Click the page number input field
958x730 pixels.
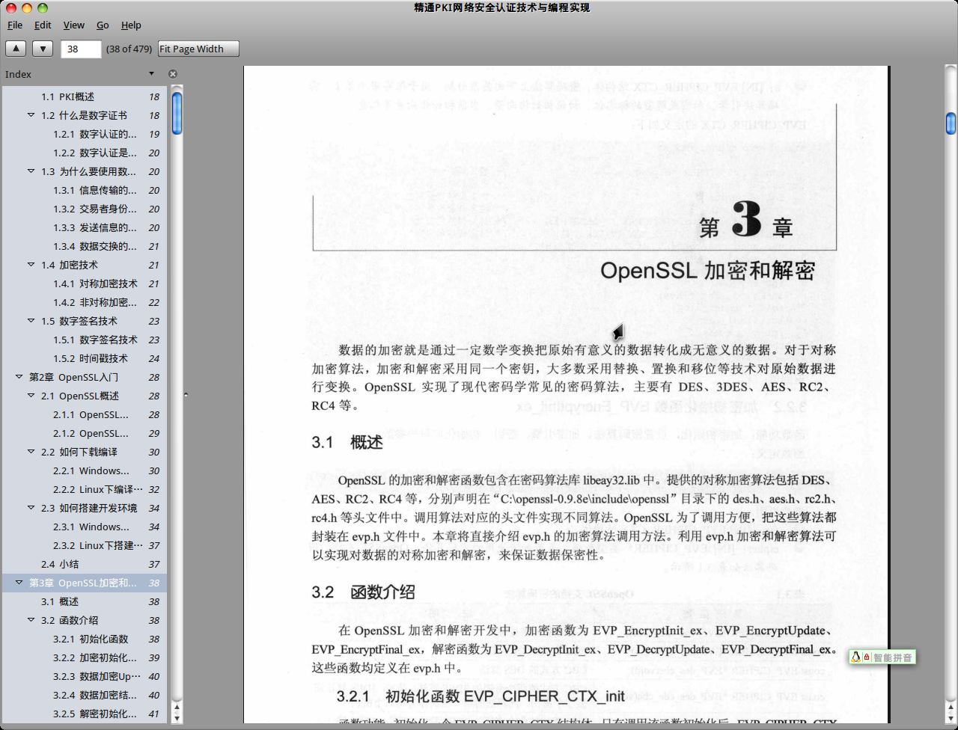81,49
